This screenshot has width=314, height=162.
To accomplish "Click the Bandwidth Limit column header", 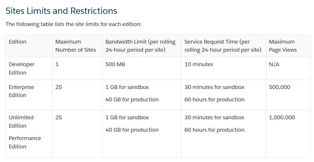I will point(140,46).
